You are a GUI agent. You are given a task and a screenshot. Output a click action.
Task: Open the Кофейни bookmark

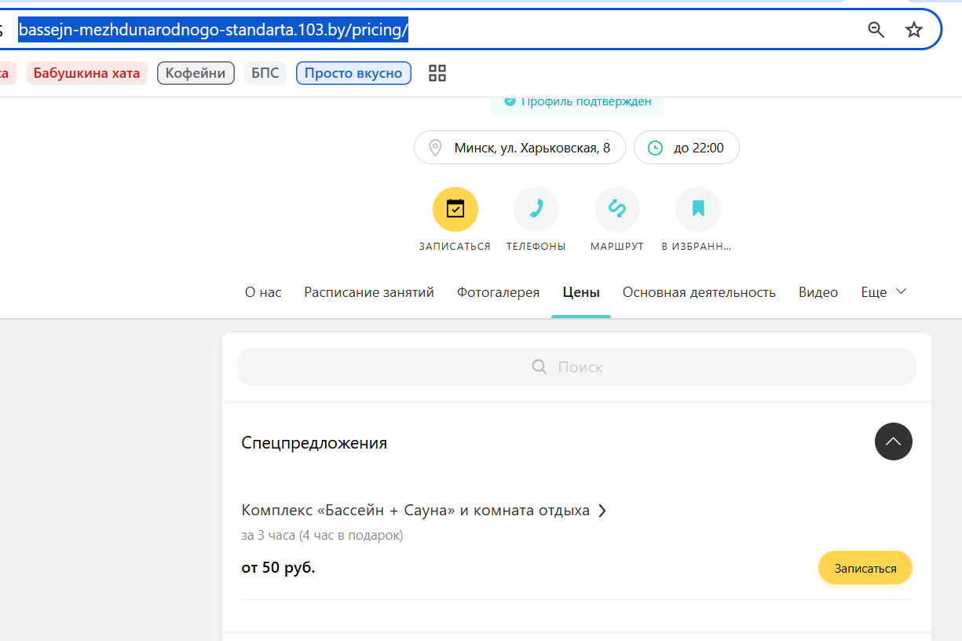(x=196, y=73)
